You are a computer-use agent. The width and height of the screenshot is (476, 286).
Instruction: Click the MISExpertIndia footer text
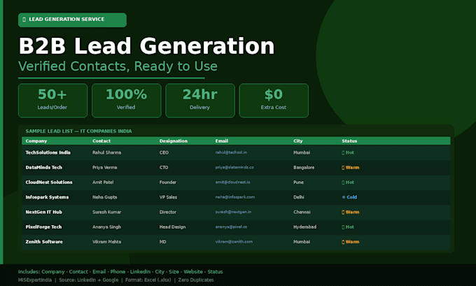[x=35, y=280]
